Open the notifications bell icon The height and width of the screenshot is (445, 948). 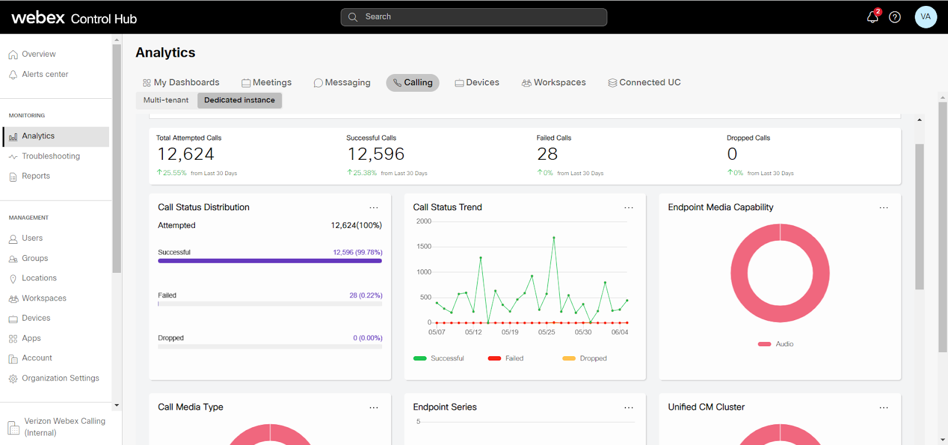coord(873,17)
